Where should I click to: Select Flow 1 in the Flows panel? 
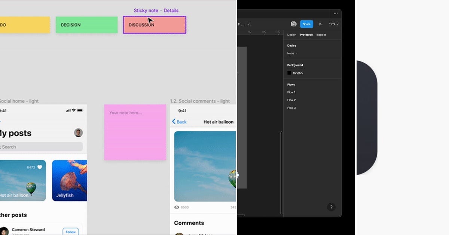[291, 92]
